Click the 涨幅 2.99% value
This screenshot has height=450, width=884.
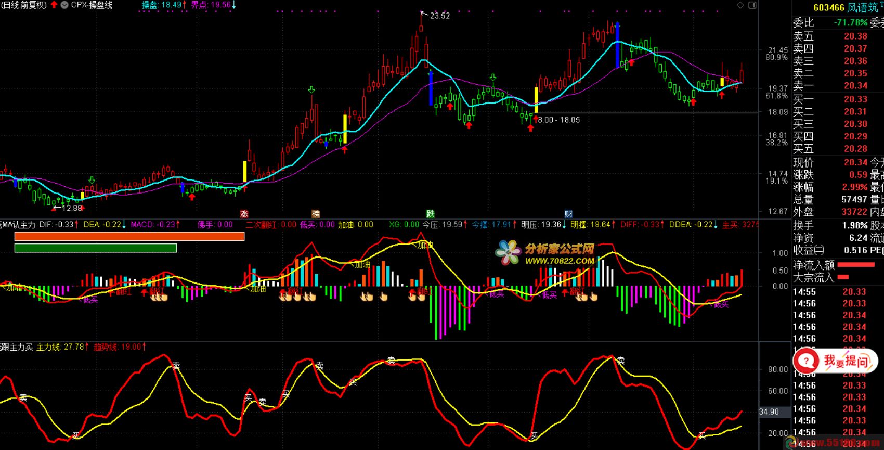click(x=854, y=187)
